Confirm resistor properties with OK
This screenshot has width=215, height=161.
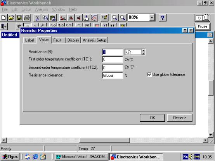point(153,118)
